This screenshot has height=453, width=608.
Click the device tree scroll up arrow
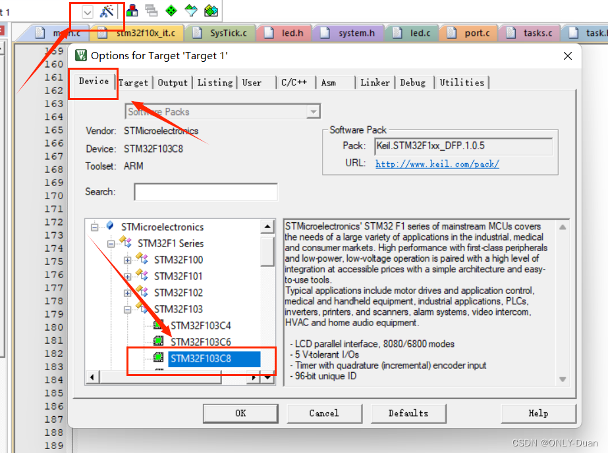pos(267,226)
